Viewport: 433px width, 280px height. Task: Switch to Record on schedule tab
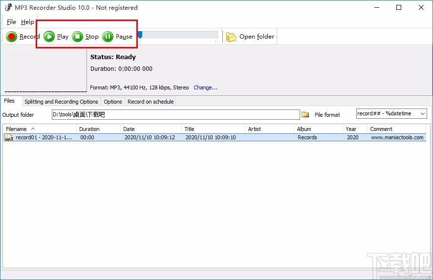151,102
